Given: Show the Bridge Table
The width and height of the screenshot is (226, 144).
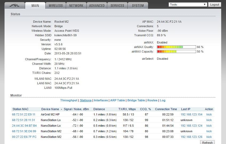Looking at the screenshot, I should [136, 100].
